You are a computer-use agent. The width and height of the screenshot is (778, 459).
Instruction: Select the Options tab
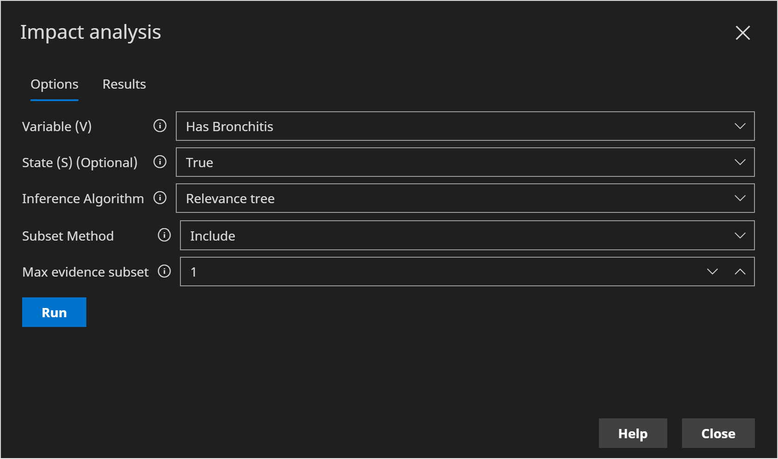click(x=54, y=84)
